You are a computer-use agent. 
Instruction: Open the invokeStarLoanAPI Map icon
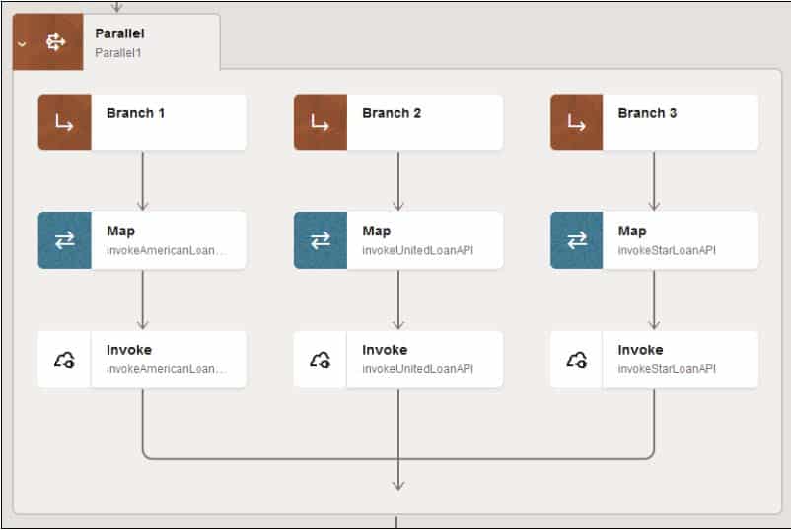point(577,240)
